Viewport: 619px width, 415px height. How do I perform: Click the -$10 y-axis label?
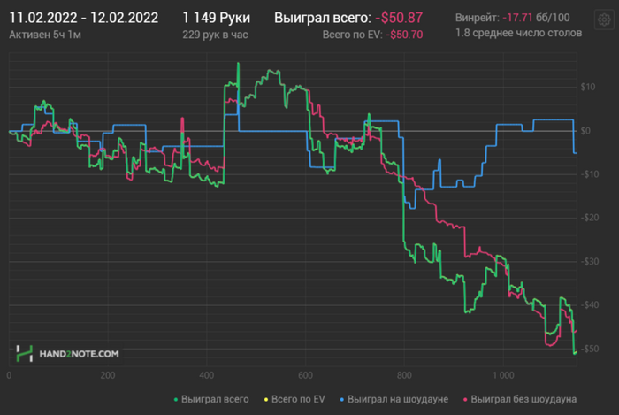pos(590,174)
